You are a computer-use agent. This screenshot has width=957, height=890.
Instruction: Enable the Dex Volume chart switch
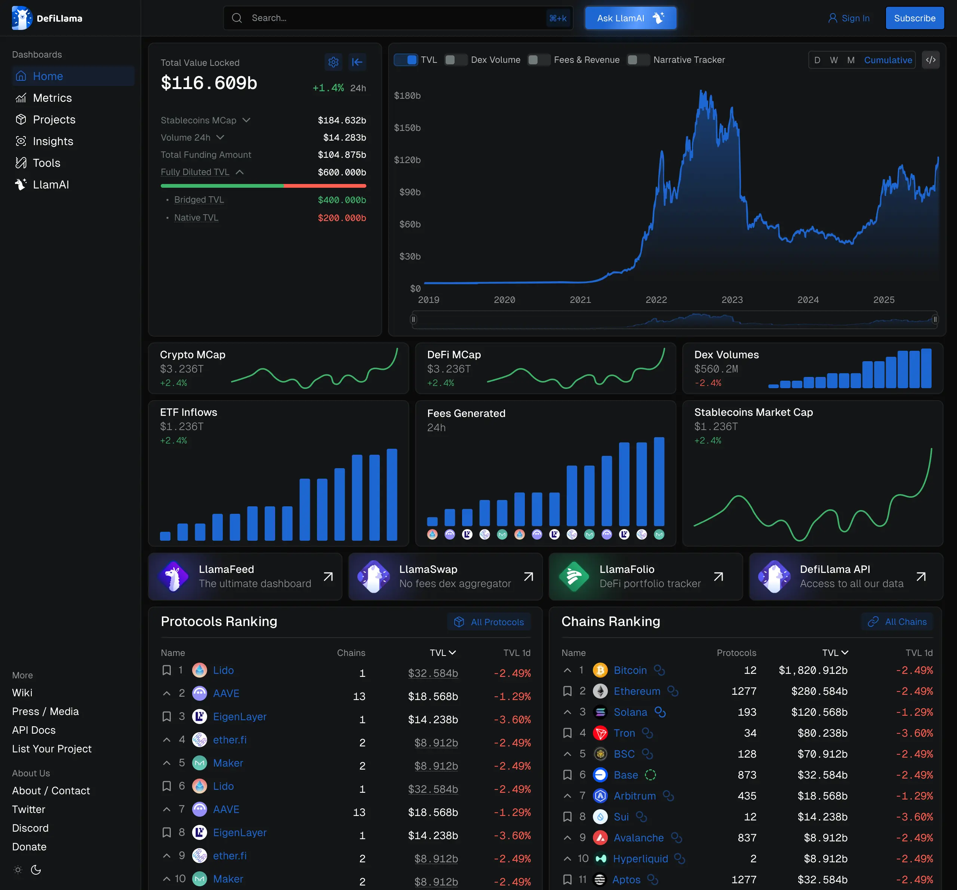point(456,60)
